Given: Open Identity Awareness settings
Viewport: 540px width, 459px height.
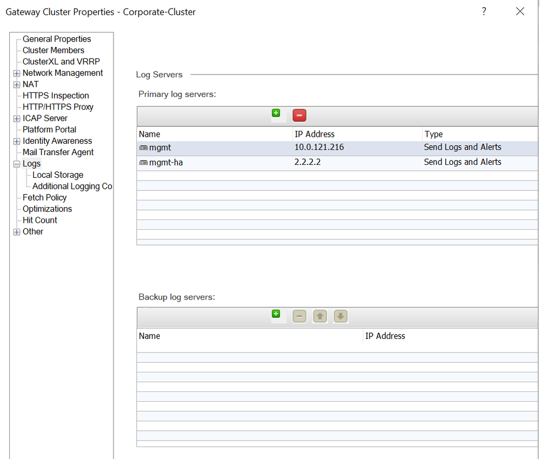Looking at the screenshot, I should 57,141.
